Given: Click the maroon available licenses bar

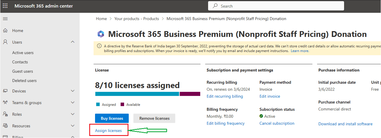Looking at the screenshot, I should pyautogui.click(x=190, y=94).
